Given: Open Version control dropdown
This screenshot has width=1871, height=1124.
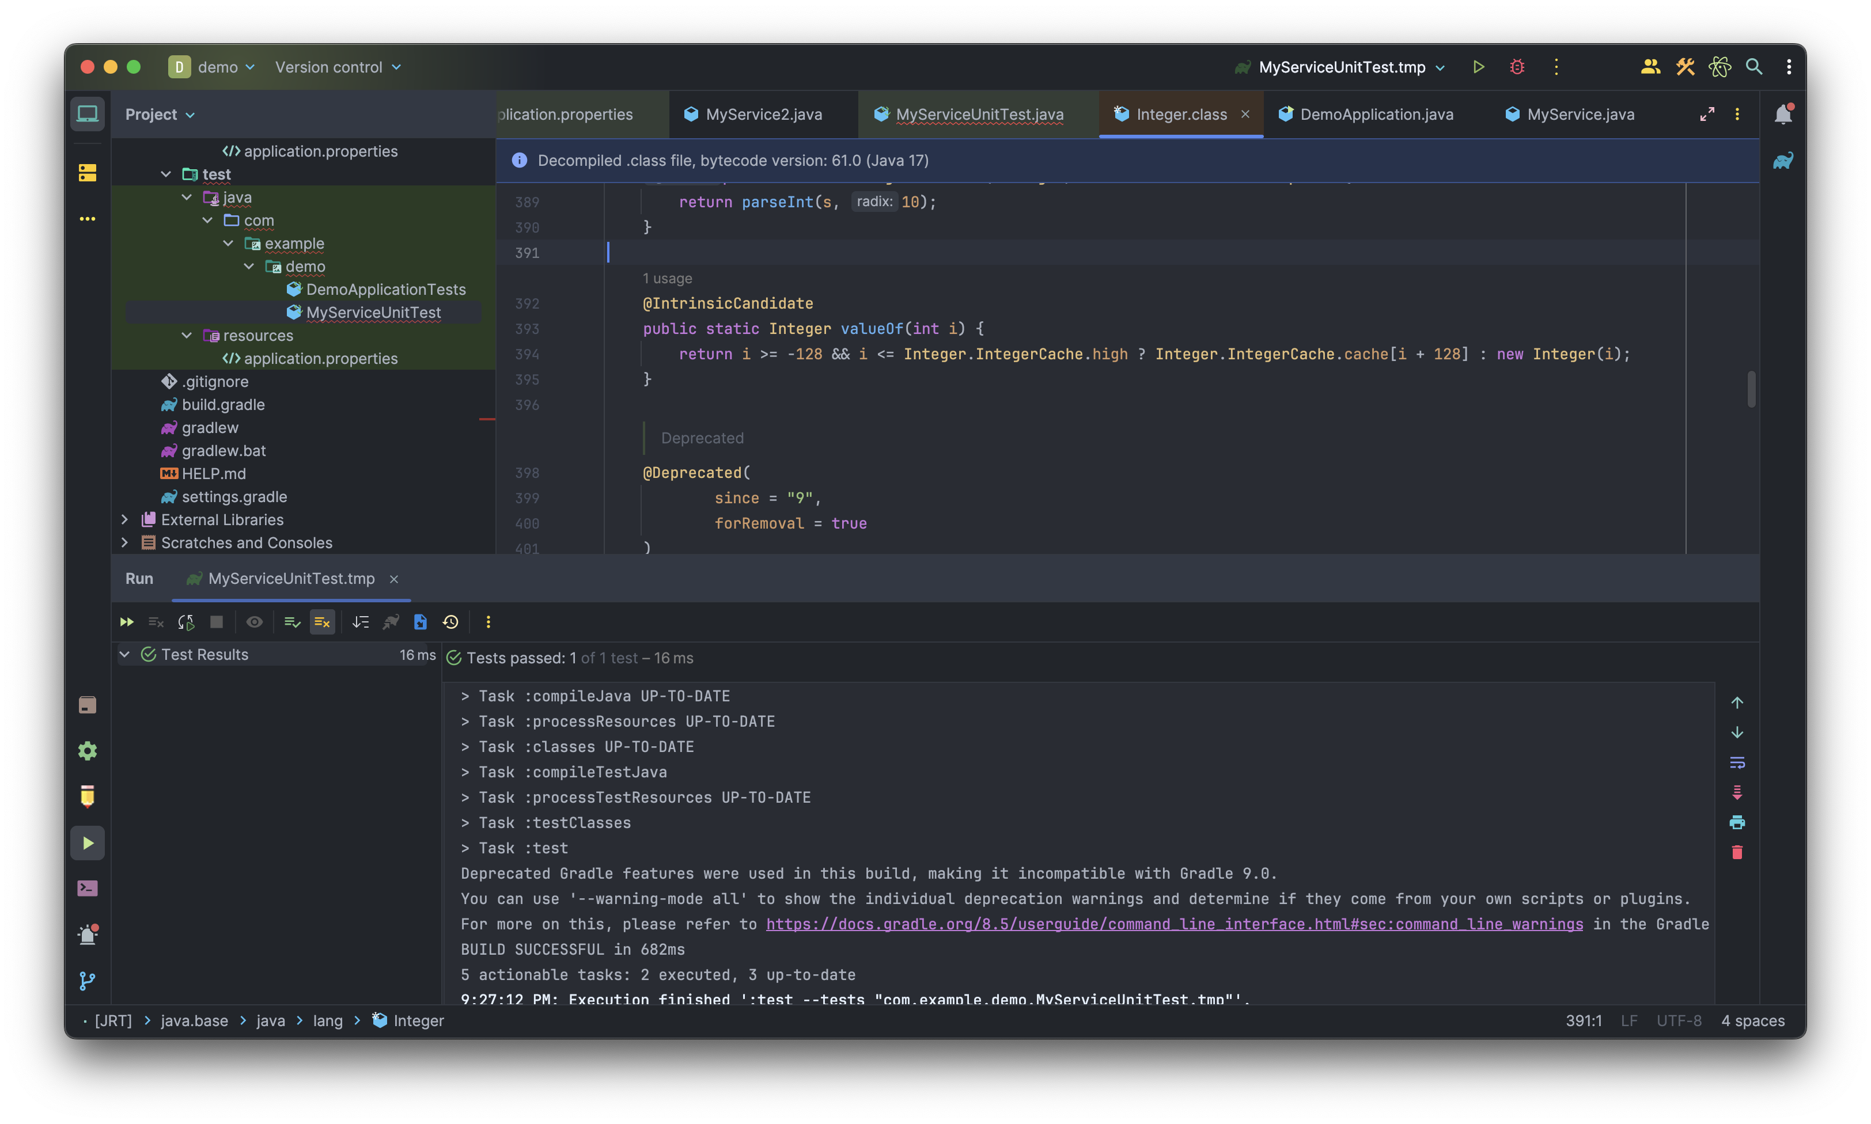Looking at the screenshot, I should tap(338, 67).
